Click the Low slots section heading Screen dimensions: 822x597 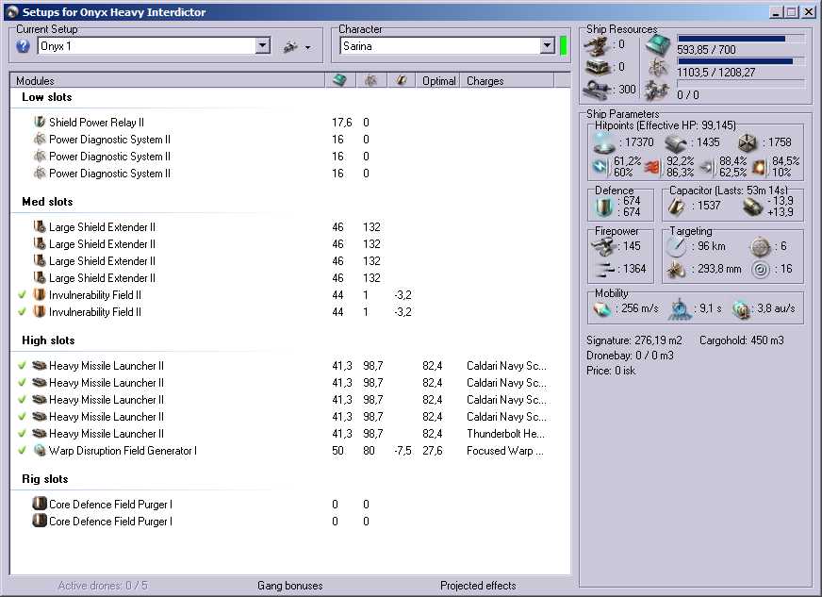46,97
